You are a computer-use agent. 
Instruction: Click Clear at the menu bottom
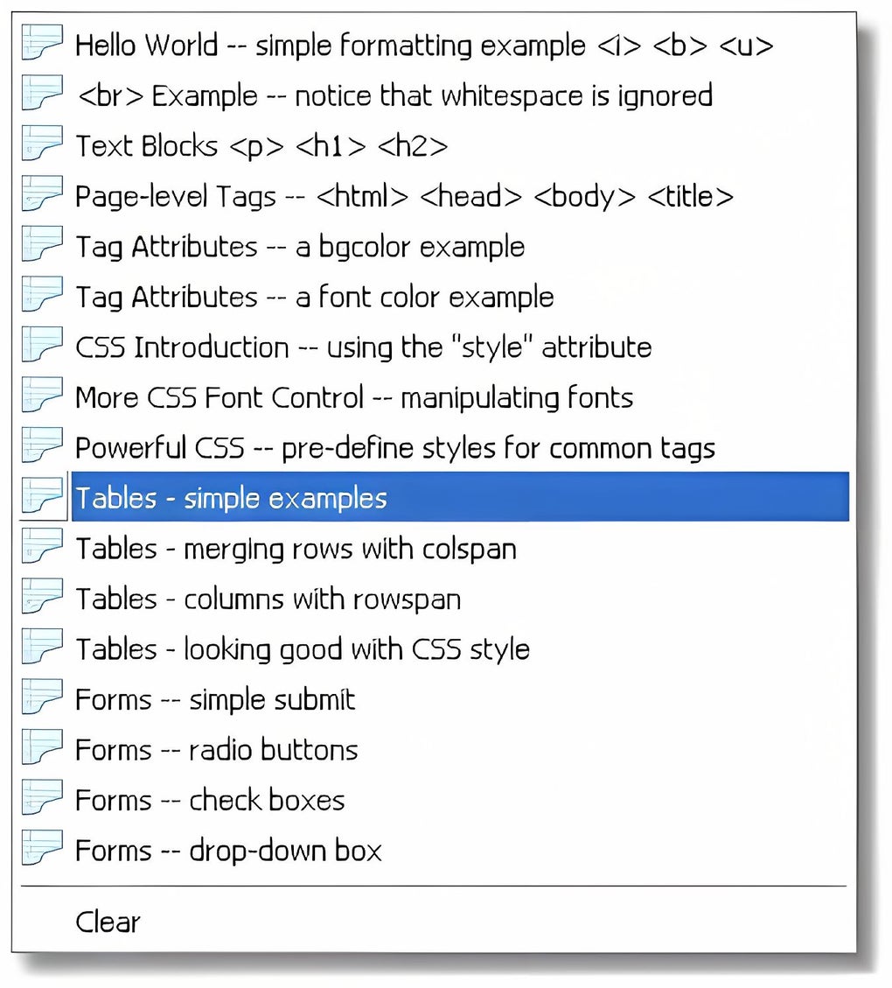108,921
